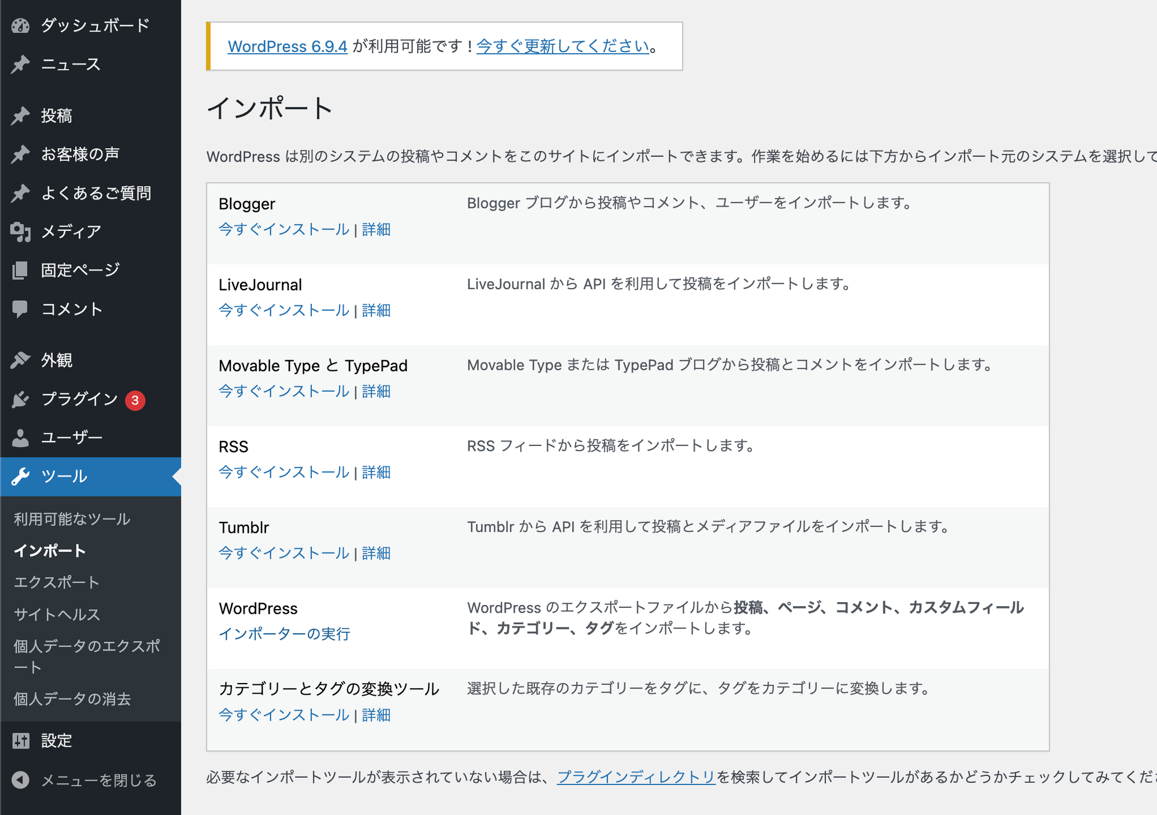Open Settings via the 設定 icon

(21, 741)
